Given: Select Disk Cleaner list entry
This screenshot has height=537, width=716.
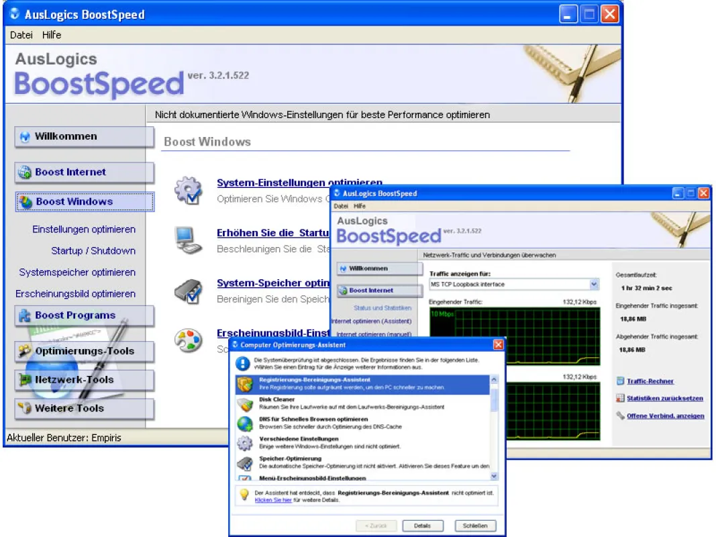Looking at the screenshot, I should [362, 403].
